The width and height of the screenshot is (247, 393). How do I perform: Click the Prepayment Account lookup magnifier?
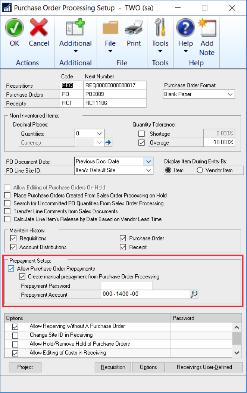click(x=194, y=294)
